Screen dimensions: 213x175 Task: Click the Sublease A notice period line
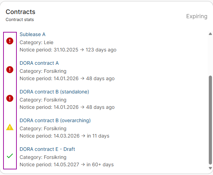coord(68,50)
